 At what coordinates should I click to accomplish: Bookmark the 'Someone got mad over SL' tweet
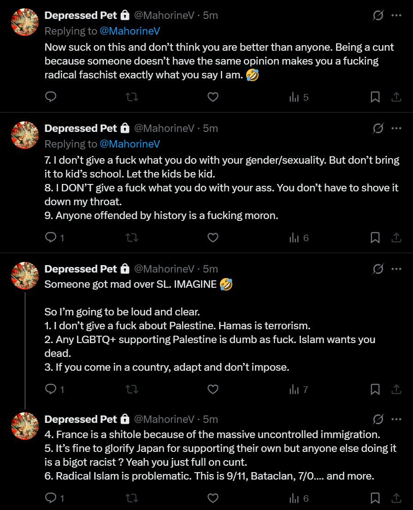[x=375, y=389]
